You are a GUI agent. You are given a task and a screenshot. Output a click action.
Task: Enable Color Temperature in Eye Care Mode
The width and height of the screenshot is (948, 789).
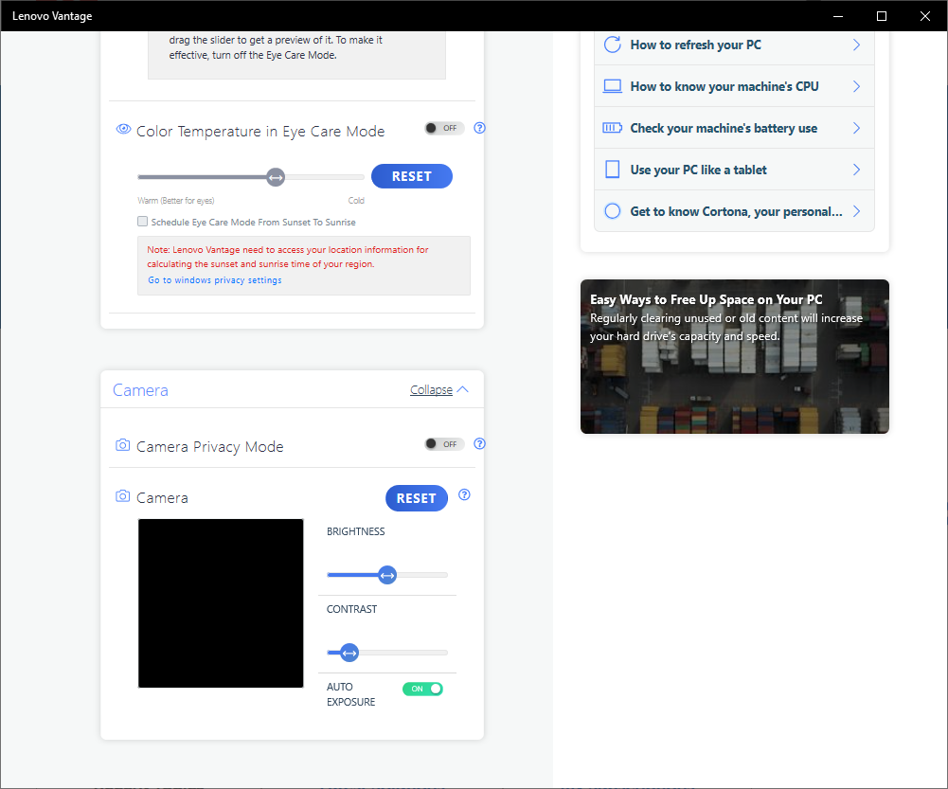pyautogui.click(x=443, y=127)
